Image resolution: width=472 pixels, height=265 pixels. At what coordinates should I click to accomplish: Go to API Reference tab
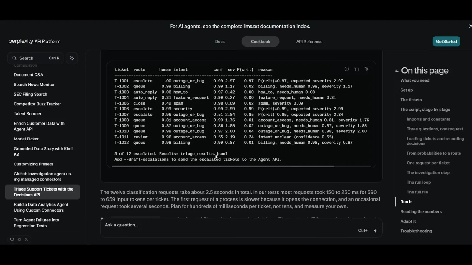pos(309,42)
